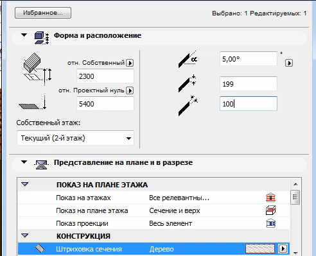The image size is (316, 256).
Task: Click the roof slope angle icon
Action: click(188, 60)
